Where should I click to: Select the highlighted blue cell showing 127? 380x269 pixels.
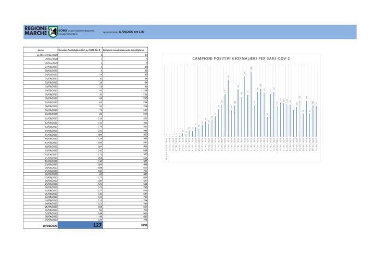click(x=80, y=225)
